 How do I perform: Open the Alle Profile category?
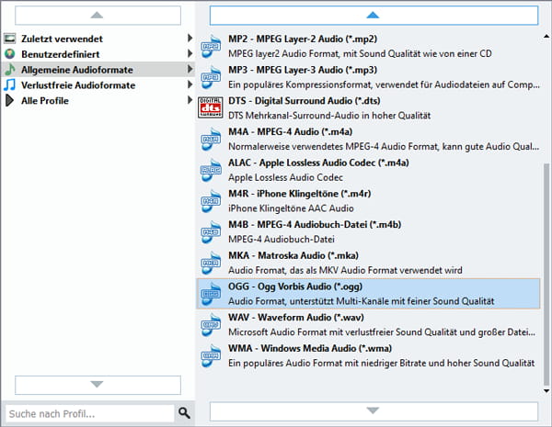(x=98, y=100)
